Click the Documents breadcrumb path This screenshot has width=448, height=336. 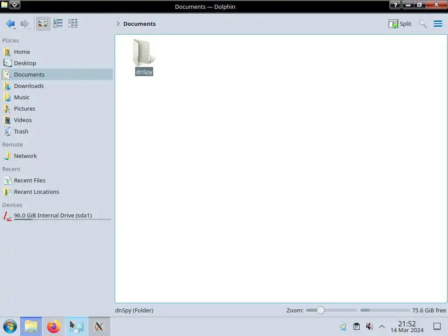coord(140,24)
